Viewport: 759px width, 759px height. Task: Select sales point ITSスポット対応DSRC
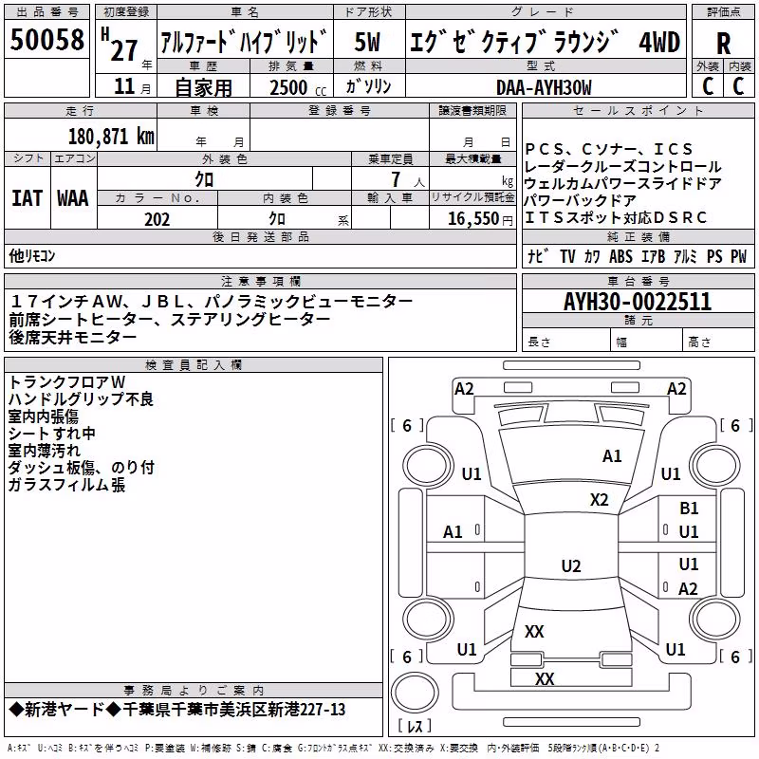pyautogui.click(x=616, y=218)
